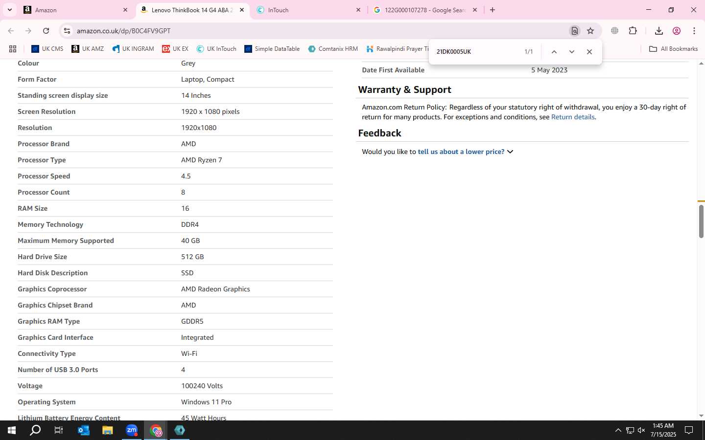This screenshot has height=440, width=705.
Task: Reload the Amazon product page
Action: 46,31
